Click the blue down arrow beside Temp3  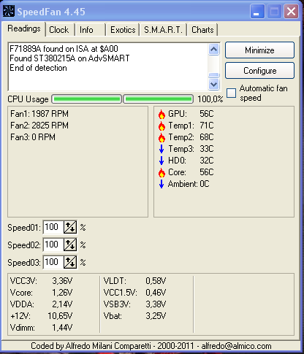[x=161, y=149]
